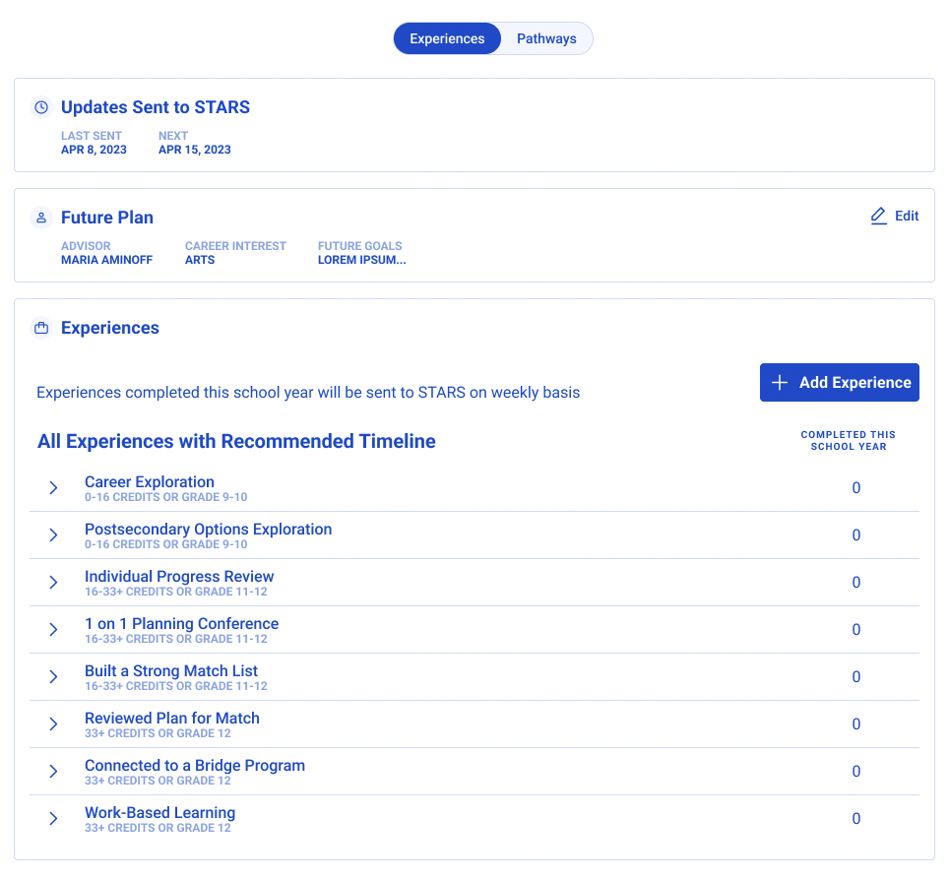This screenshot has width=949, height=880.
Task: Switch to the Pathways tab
Action: pyautogui.click(x=546, y=39)
